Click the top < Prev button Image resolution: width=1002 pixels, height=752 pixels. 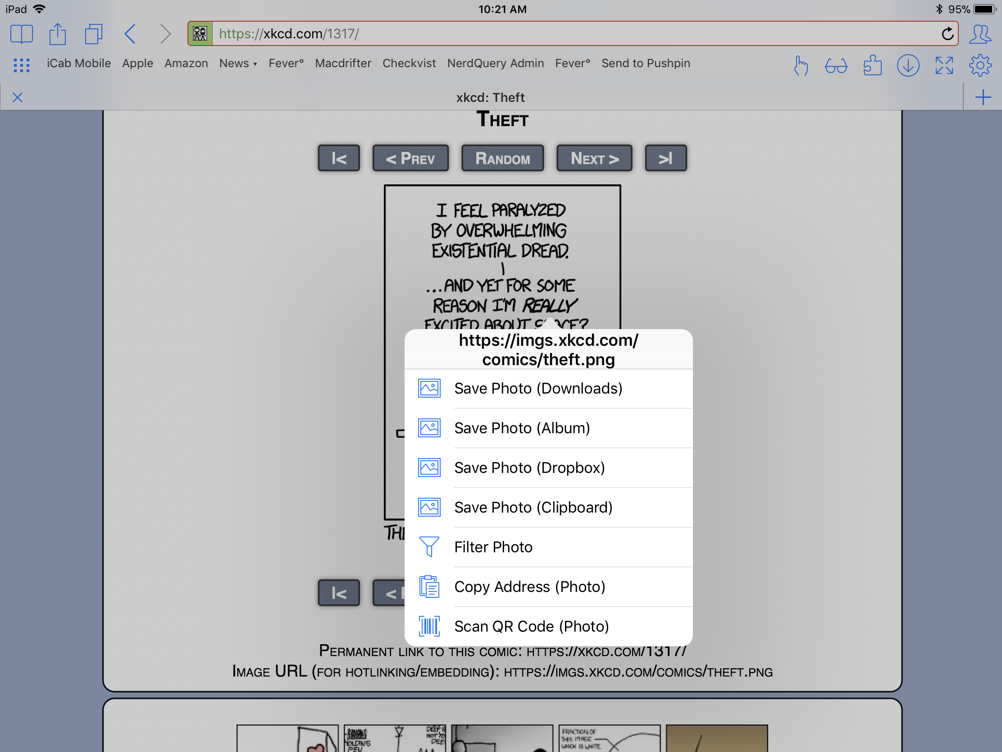[x=410, y=158]
